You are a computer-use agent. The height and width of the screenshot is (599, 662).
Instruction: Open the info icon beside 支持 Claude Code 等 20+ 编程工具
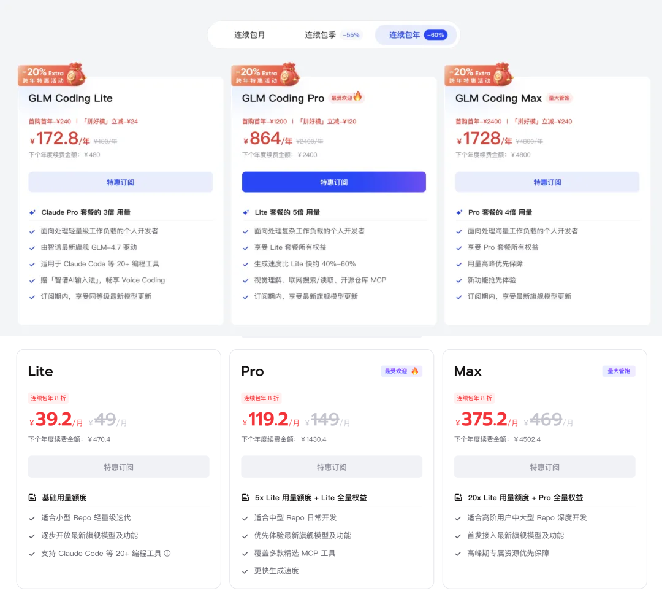(167, 554)
